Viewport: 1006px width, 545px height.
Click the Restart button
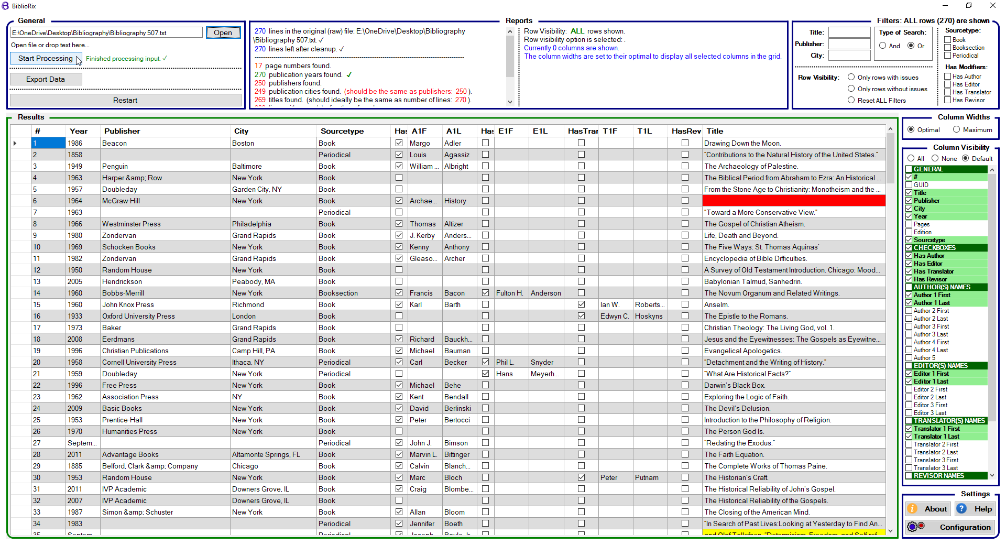[125, 100]
